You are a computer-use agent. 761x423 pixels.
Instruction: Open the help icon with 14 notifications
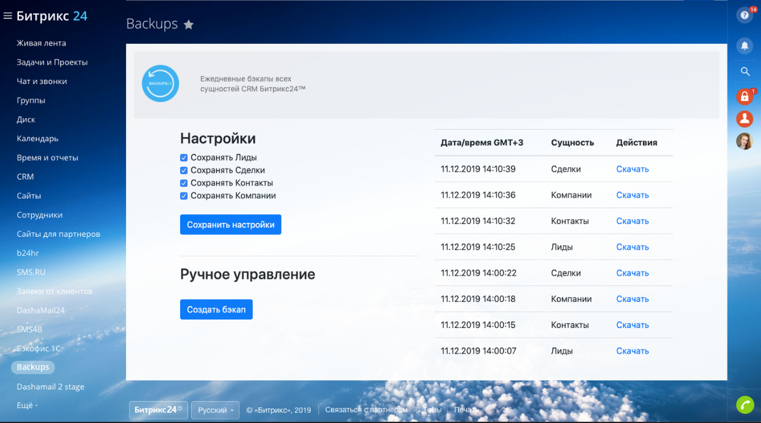click(745, 15)
